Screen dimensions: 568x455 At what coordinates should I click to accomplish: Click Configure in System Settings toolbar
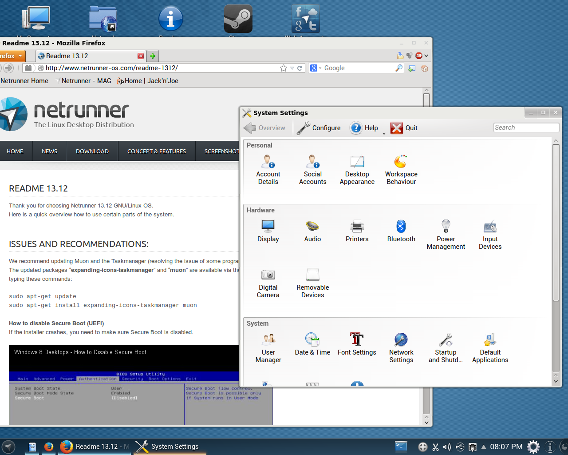[x=319, y=128]
